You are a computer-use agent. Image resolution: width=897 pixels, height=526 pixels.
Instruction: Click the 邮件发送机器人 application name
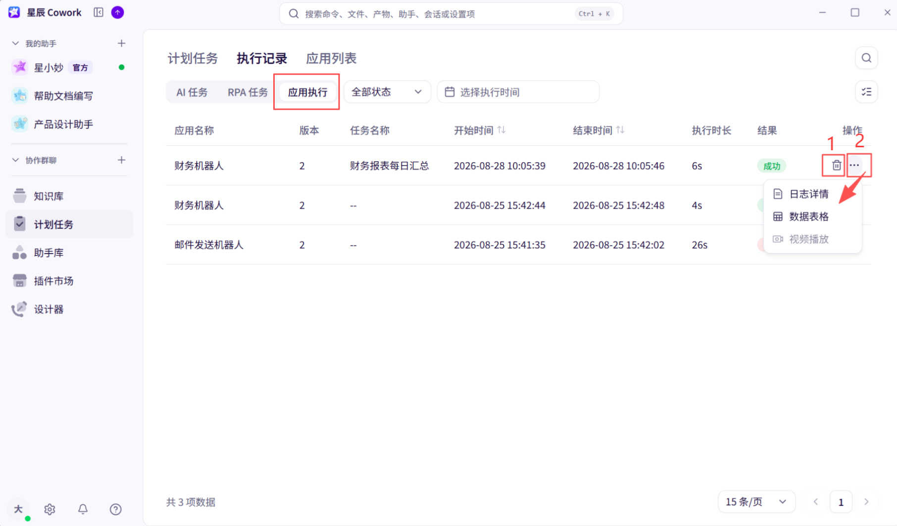point(209,245)
